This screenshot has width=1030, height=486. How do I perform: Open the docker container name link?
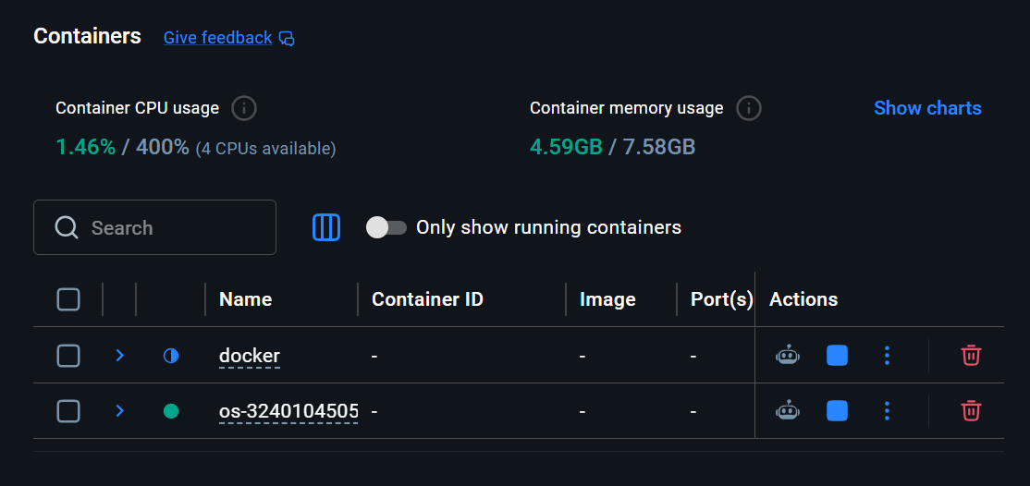(250, 356)
